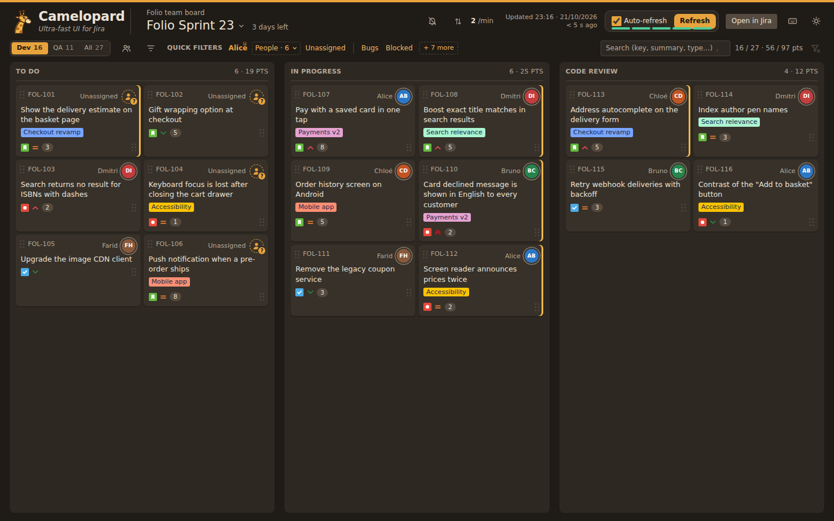Click Alice's avatar on FOL-107

click(x=404, y=96)
